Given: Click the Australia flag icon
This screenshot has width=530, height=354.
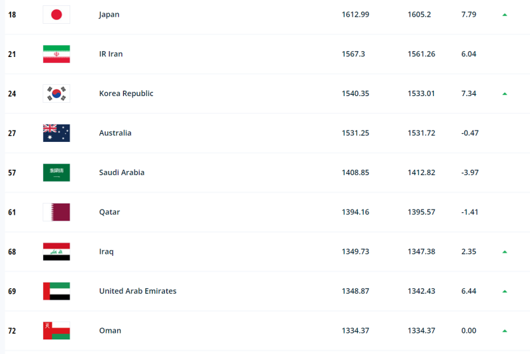Looking at the screenshot, I should tap(56, 133).
